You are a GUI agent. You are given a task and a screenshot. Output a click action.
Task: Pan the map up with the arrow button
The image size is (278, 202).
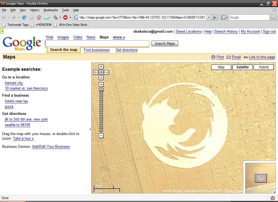(x=101, y=67)
